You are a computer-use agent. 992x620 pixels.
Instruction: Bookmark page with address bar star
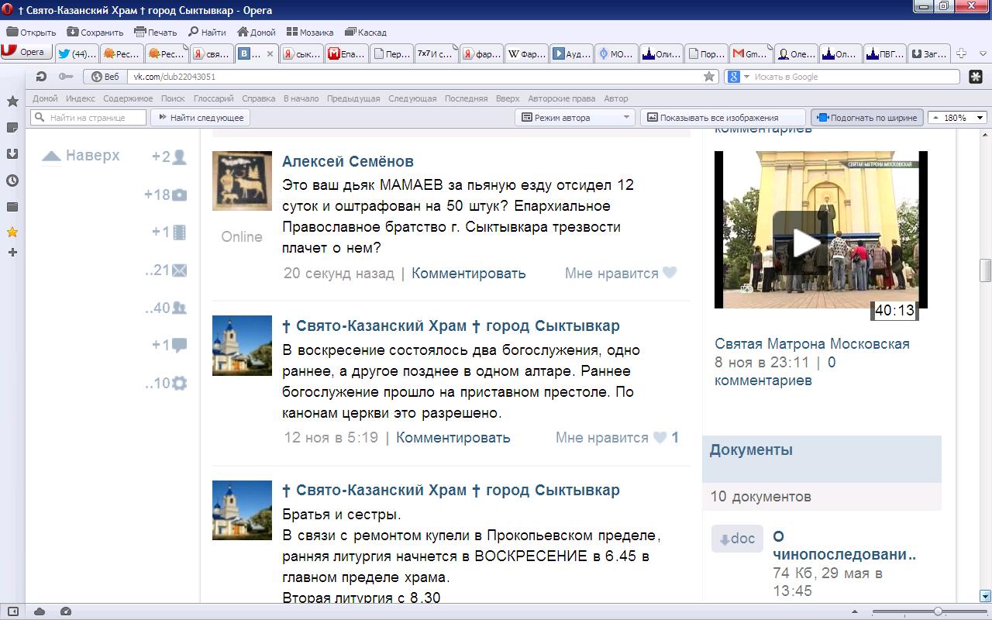708,77
